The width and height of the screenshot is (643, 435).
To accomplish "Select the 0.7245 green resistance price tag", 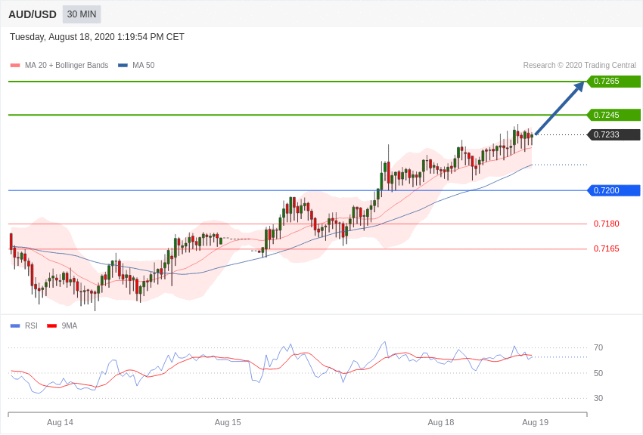I will tap(614, 115).
